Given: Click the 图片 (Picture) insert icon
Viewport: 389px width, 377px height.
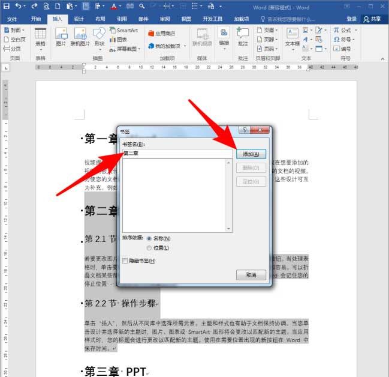Looking at the screenshot, I should (x=61, y=36).
